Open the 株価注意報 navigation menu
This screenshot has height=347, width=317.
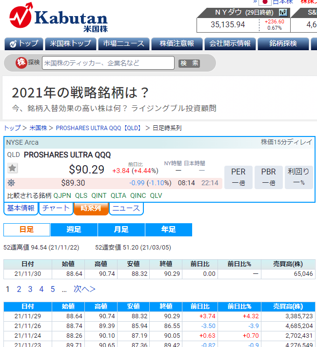tap(177, 43)
